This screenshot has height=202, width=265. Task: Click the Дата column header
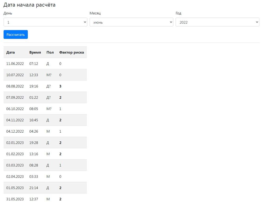point(11,52)
